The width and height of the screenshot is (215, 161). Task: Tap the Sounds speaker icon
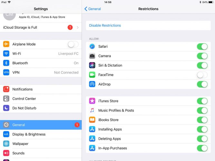coord(6,153)
